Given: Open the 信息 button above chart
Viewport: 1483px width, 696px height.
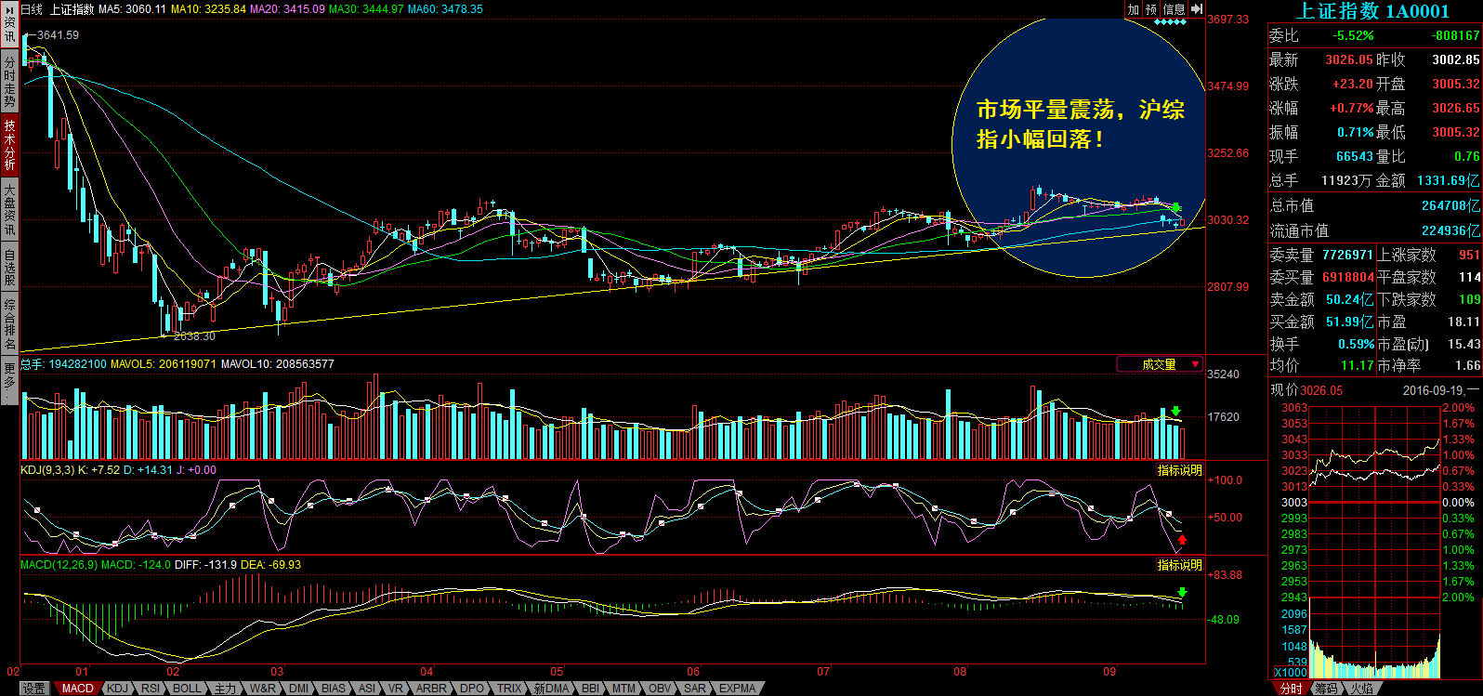Looking at the screenshot, I should pyautogui.click(x=1175, y=9).
